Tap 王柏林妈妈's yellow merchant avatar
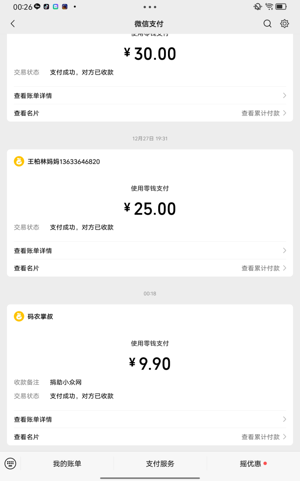The width and height of the screenshot is (300, 481). pyautogui.click(x=18, y=162)
